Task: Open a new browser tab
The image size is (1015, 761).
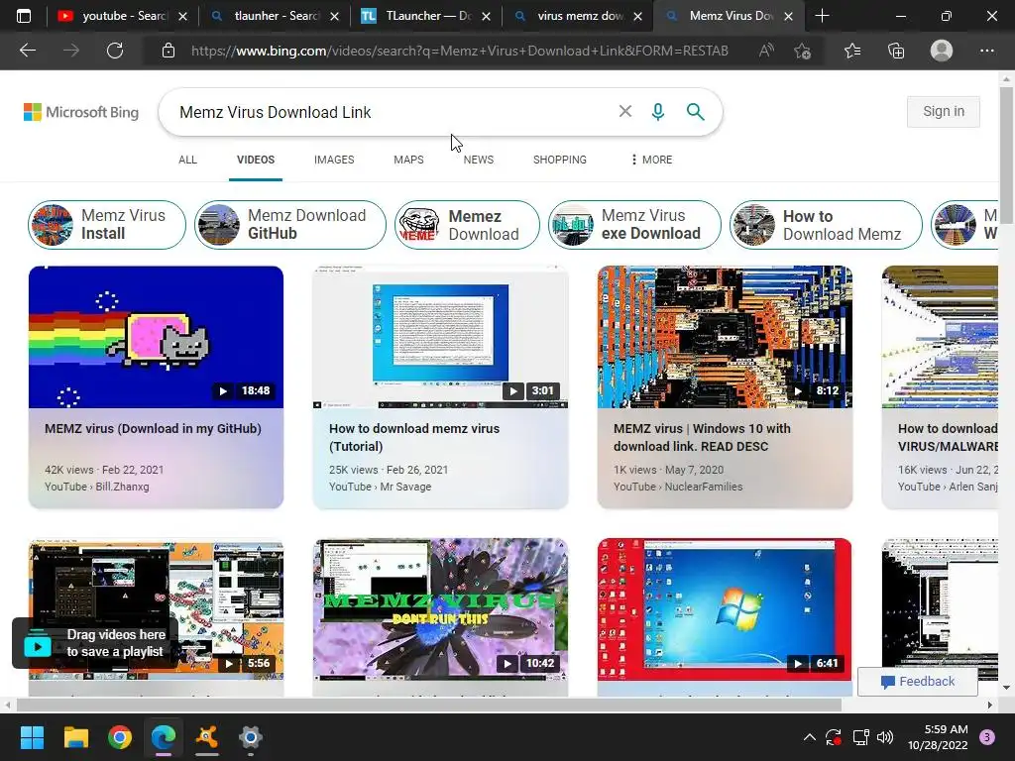Action: coord(822,16)
